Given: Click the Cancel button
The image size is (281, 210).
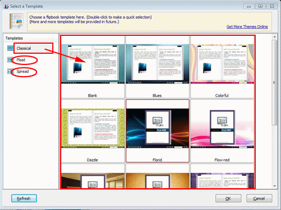Looking at the screenshot, I should coord(259,198).
